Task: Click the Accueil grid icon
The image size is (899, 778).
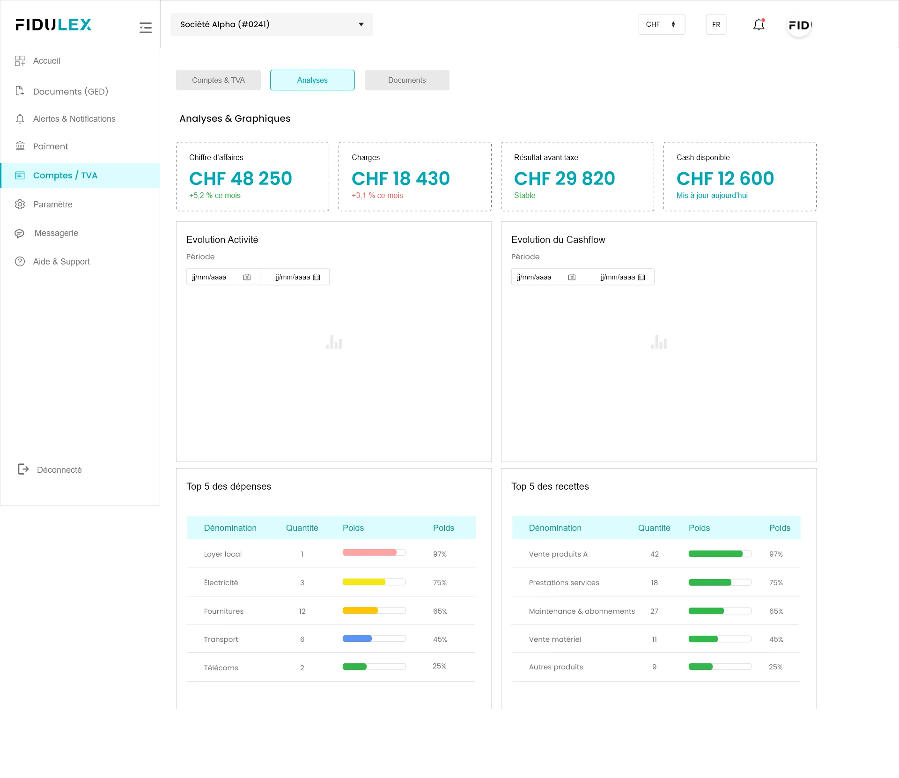Action: [20, 61]
